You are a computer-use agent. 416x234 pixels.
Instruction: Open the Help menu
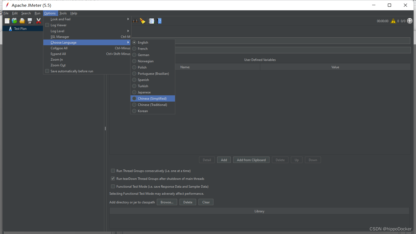pyautogui.click(x=74, y=13)
